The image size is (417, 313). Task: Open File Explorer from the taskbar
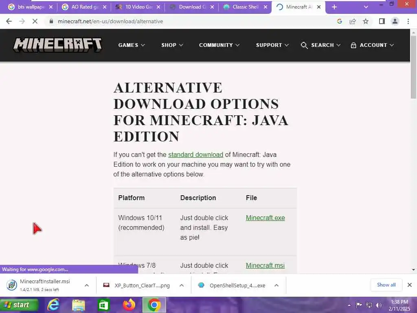coord(79,305)
